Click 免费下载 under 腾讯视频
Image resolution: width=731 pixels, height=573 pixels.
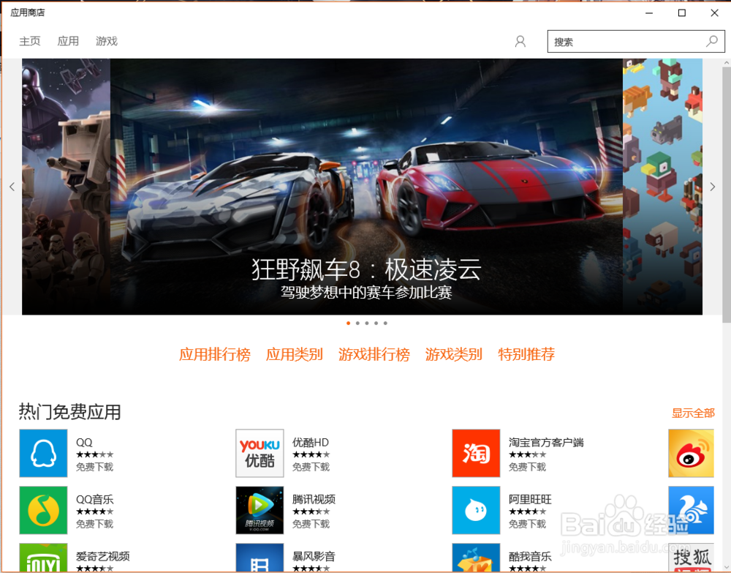click(311, 524)
